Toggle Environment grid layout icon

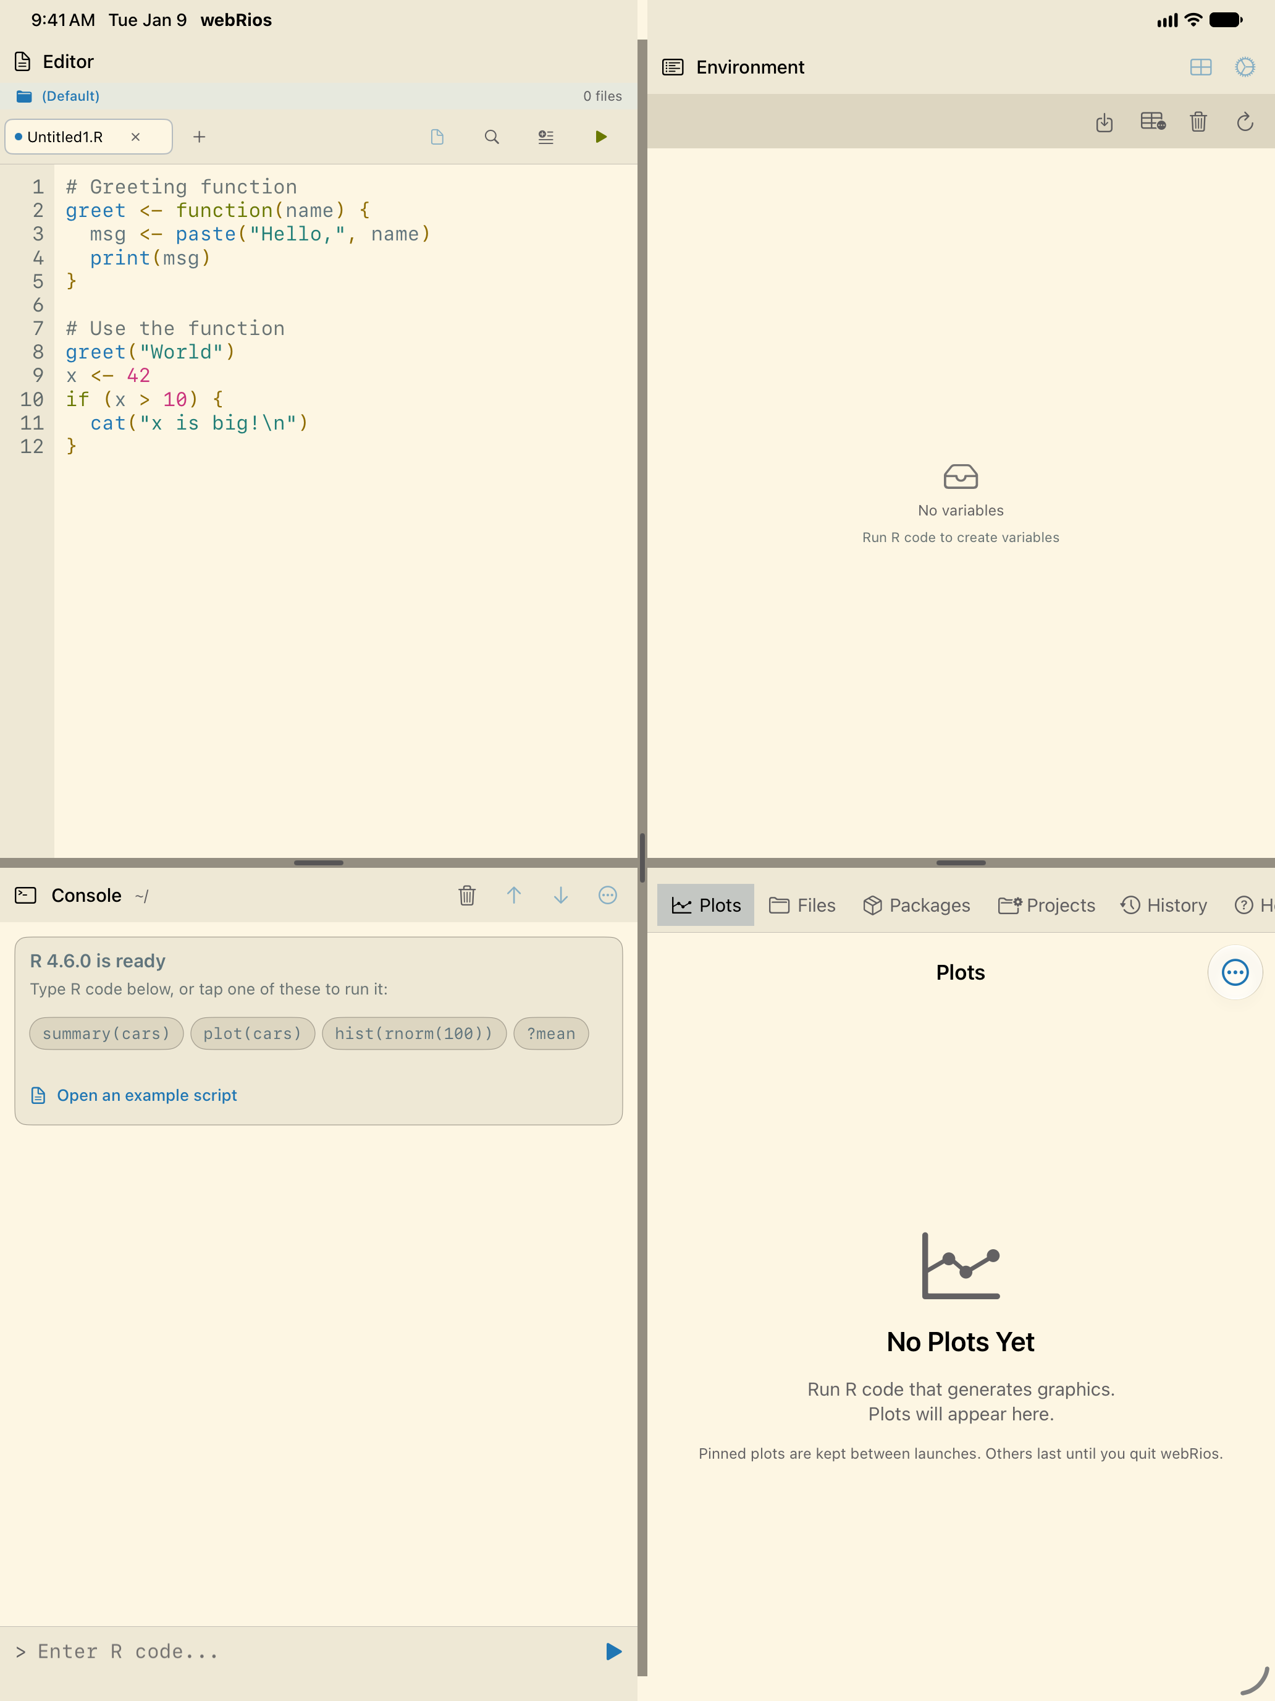(1200, 67)
